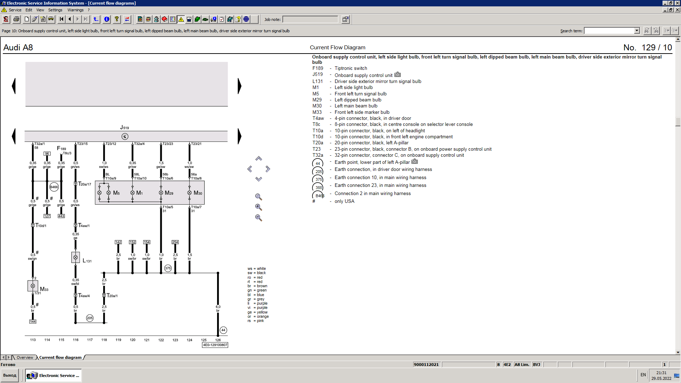Click the print icon in toolbar
The height and width of the screenshot is (383, 681).
coord(16,19)
